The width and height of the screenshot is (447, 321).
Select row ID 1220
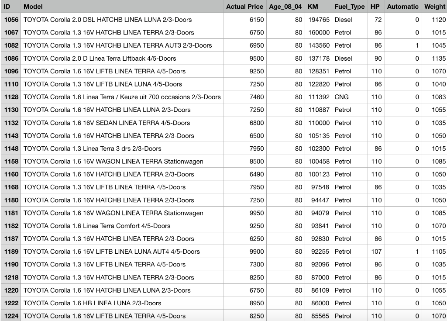coord(10,290)
